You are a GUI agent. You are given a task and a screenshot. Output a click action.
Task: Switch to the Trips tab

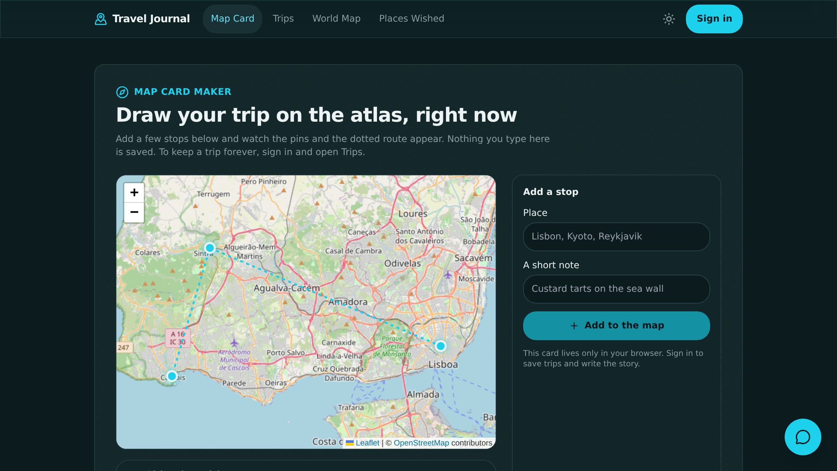coord(283,19)
